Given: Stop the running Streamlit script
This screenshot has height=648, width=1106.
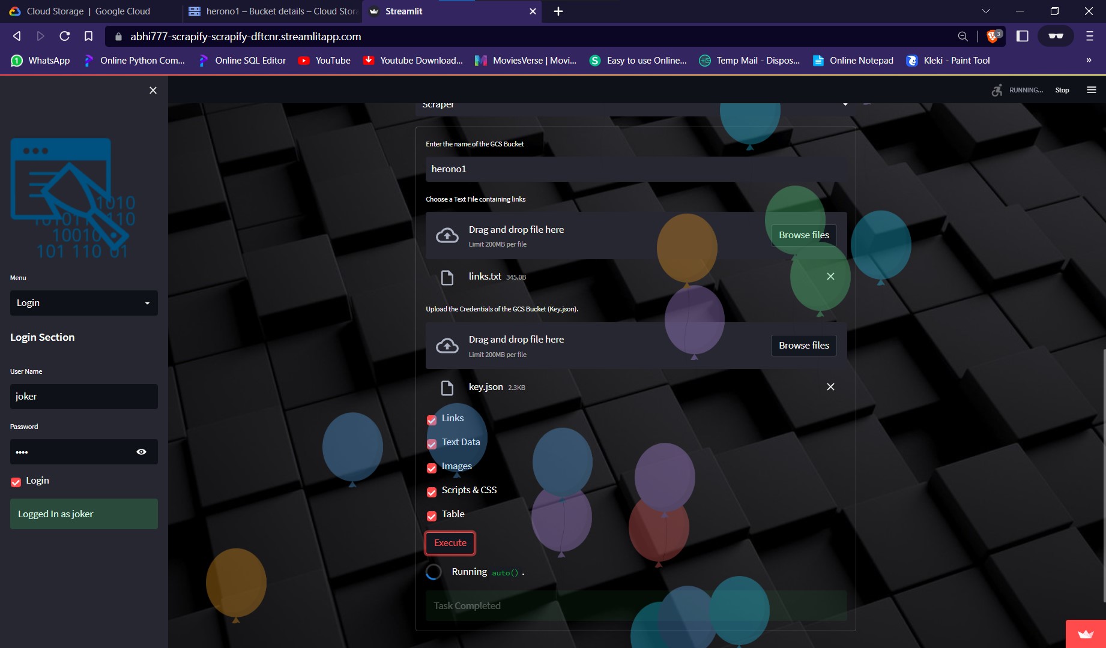Looking at the screenshot, I should (x=1062, y=90).
